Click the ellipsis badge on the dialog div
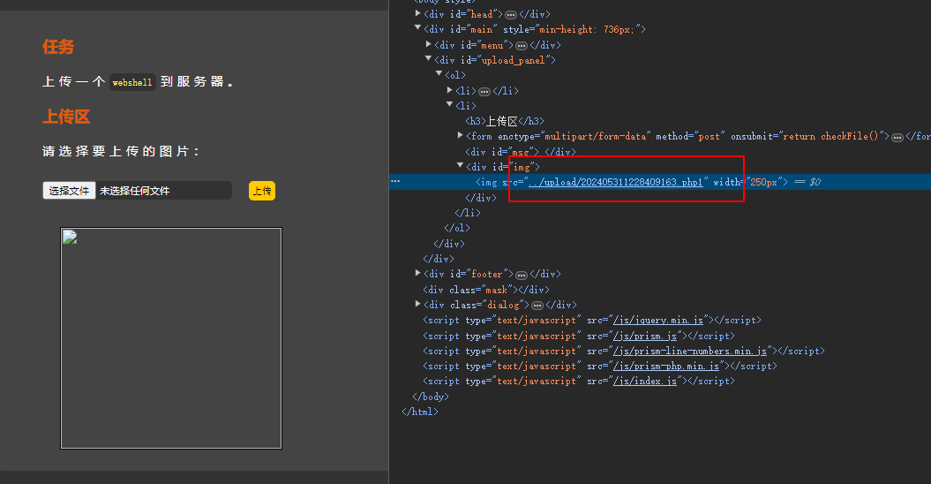This screenshot has height=484, width=931. click(x=537, y=306)
